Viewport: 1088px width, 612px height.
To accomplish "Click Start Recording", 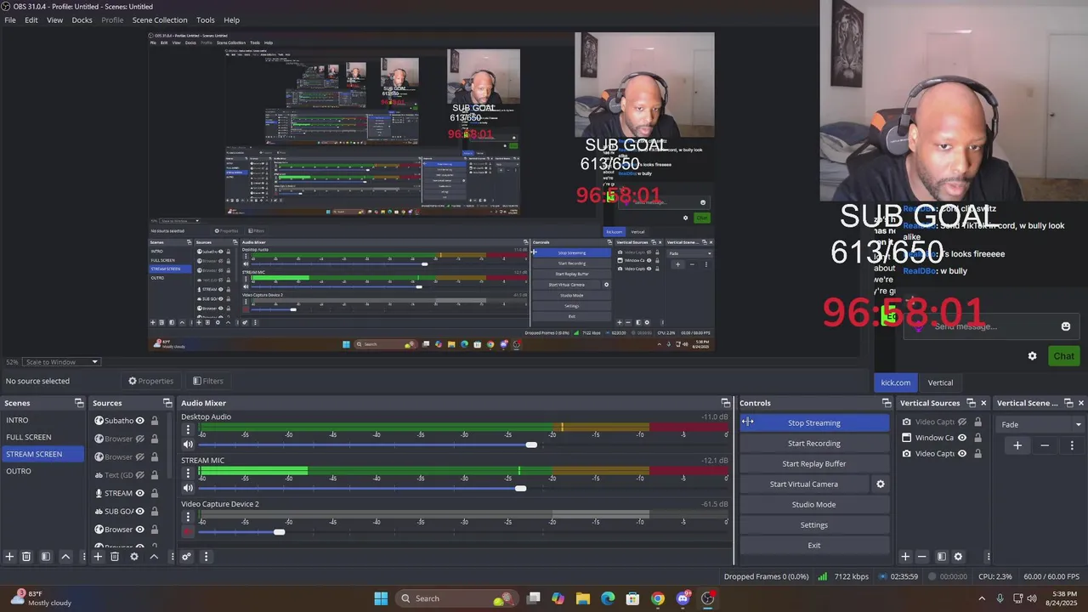I will (814, 443).
